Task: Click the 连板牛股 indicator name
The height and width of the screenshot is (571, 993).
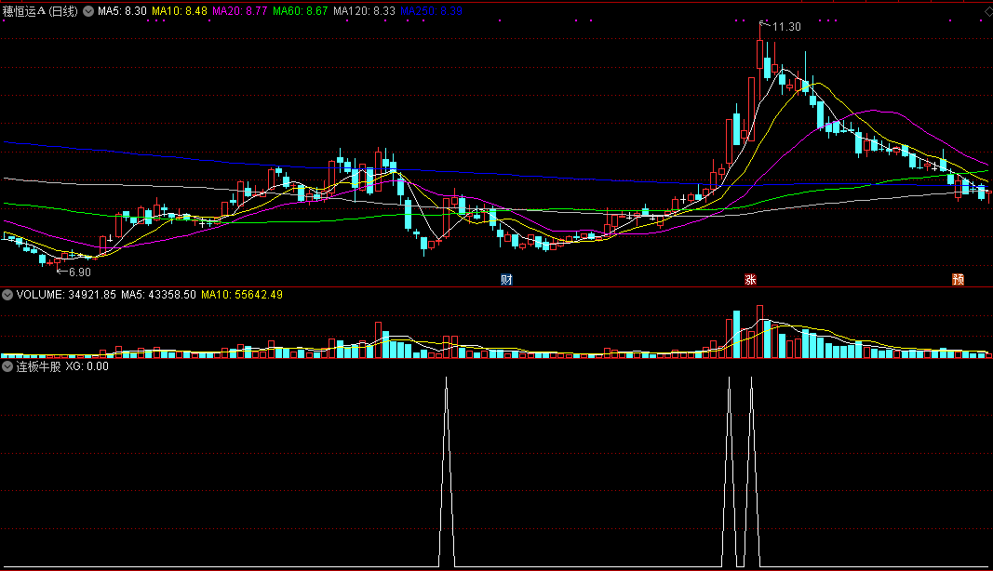Action: (38, 366)
